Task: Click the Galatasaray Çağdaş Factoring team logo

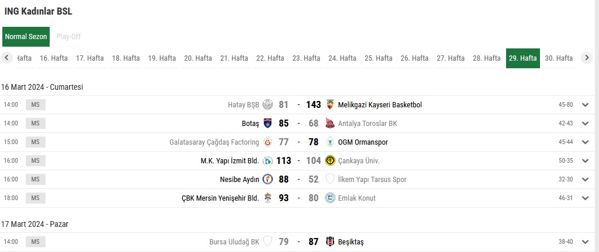Action: tap(268, 142)
